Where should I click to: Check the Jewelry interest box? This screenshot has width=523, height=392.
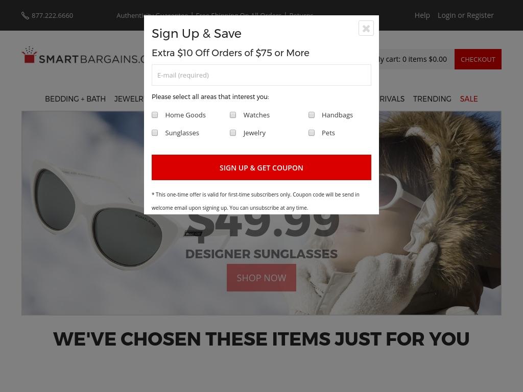[233, 133]
